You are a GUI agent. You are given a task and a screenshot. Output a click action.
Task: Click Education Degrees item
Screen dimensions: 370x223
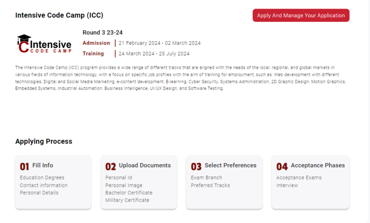42,177
